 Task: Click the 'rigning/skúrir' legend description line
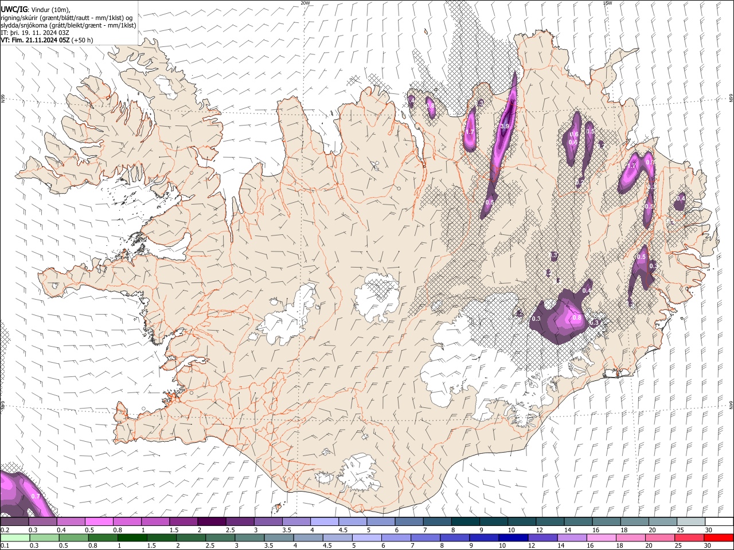67,18
